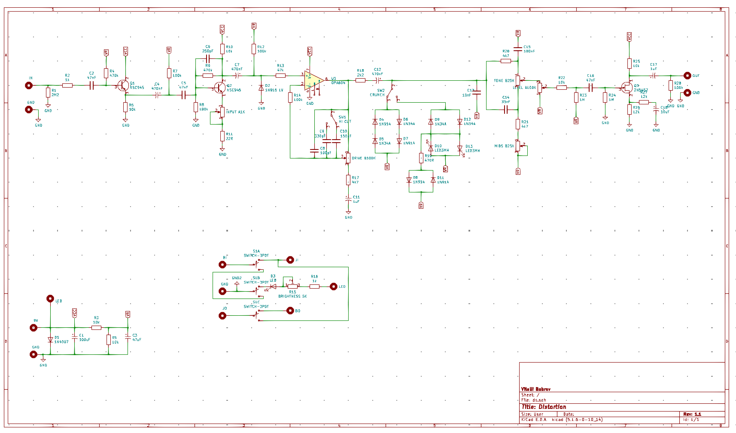This screenshot has height=433, width=736.
Task: Click the 'Vitalii Bobrov' author text
Action: click(536, 389)
